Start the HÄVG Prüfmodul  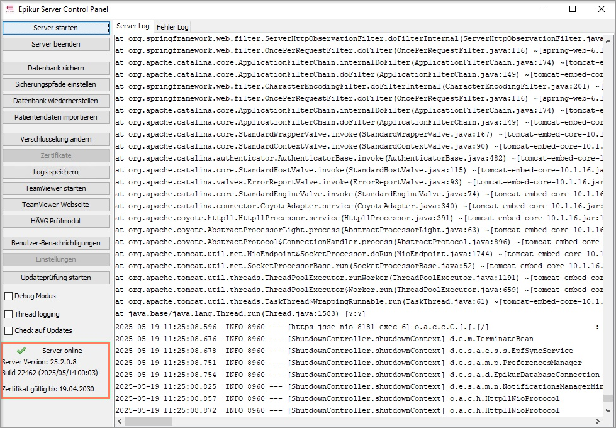point(56,221)
